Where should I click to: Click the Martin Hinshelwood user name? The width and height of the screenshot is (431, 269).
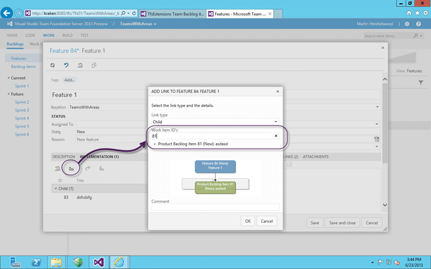(x=374, y=24)
